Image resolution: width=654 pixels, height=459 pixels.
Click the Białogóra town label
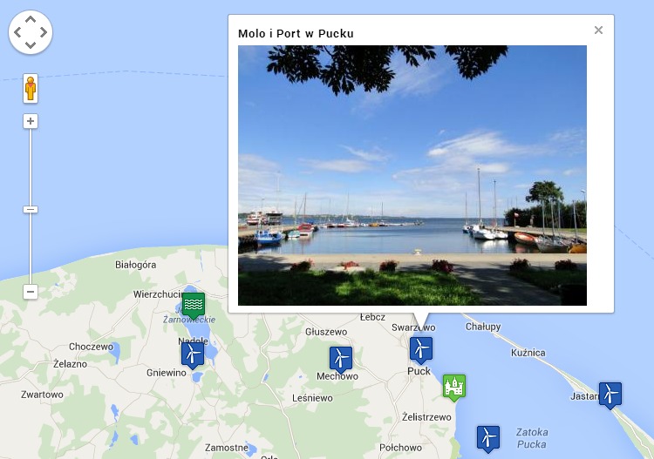pos(135,265)
